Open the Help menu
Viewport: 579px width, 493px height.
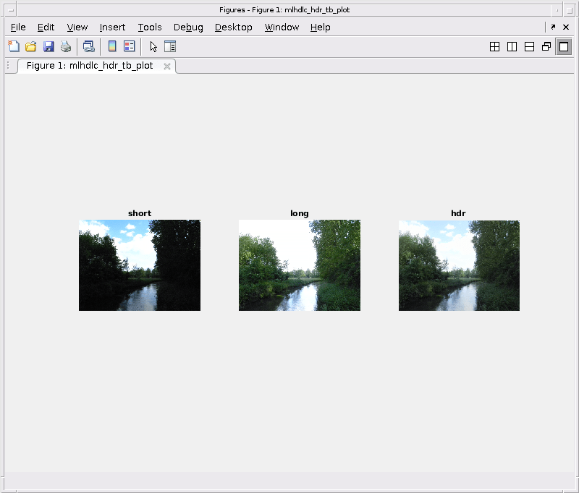coord(320,27)
